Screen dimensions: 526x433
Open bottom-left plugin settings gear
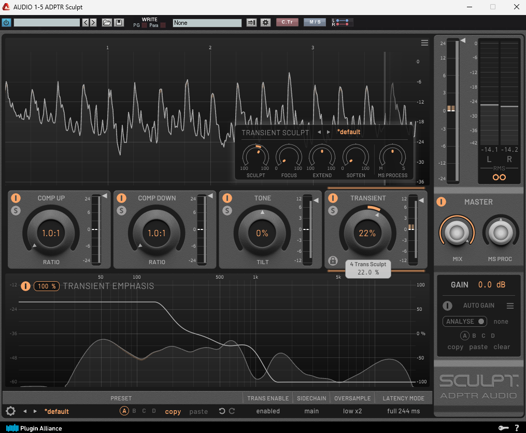pyautogui.click(x=10, y=411)
